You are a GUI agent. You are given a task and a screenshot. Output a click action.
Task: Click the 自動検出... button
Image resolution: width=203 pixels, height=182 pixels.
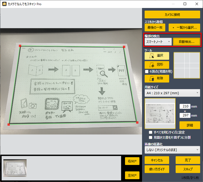(186, 42)
